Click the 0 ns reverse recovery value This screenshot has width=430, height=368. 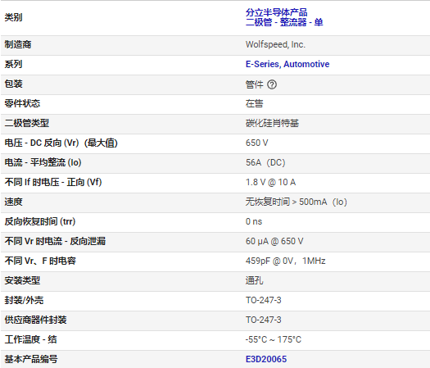click(254, 221)
